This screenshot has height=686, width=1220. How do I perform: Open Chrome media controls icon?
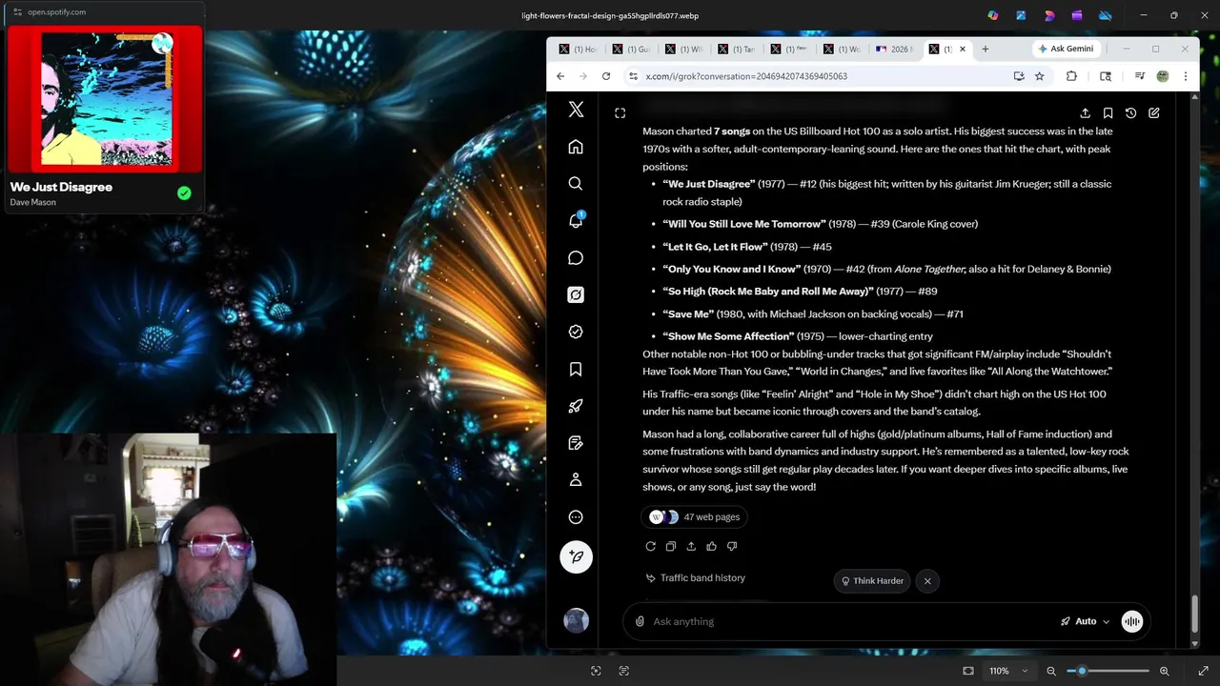[1139, 76]
